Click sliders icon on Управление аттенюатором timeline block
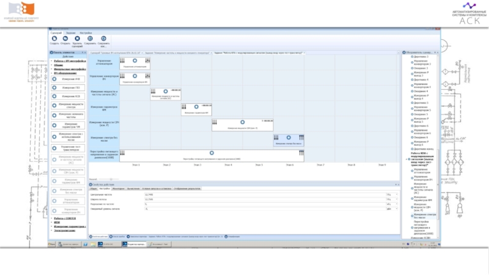 coord(147,61)
